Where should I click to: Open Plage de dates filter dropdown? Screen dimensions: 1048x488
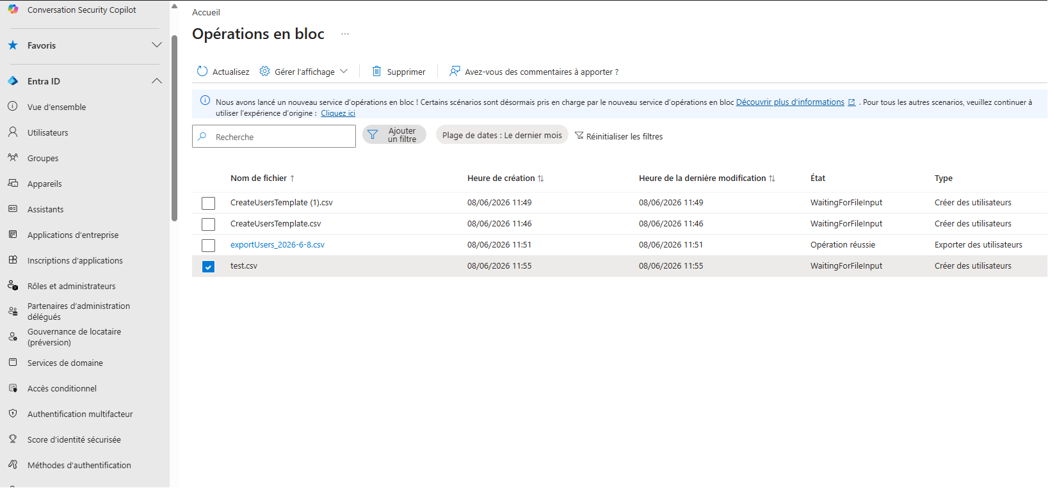coord(502,135)
